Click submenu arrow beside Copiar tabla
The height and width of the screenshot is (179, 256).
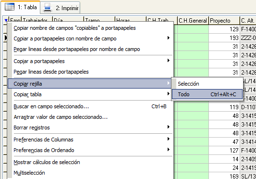pyautogui.click(x=169, y=94)
